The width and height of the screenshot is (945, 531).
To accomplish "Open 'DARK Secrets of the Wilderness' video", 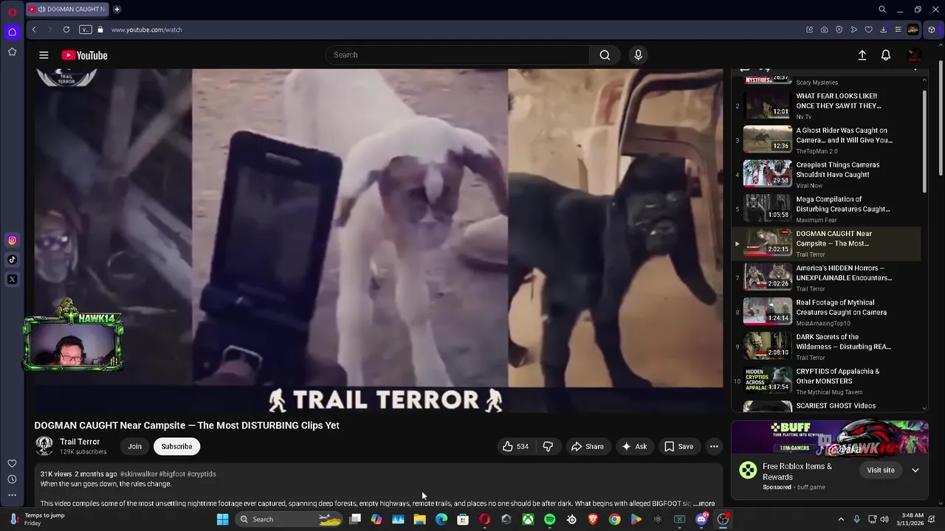I will tap(826, 347).
